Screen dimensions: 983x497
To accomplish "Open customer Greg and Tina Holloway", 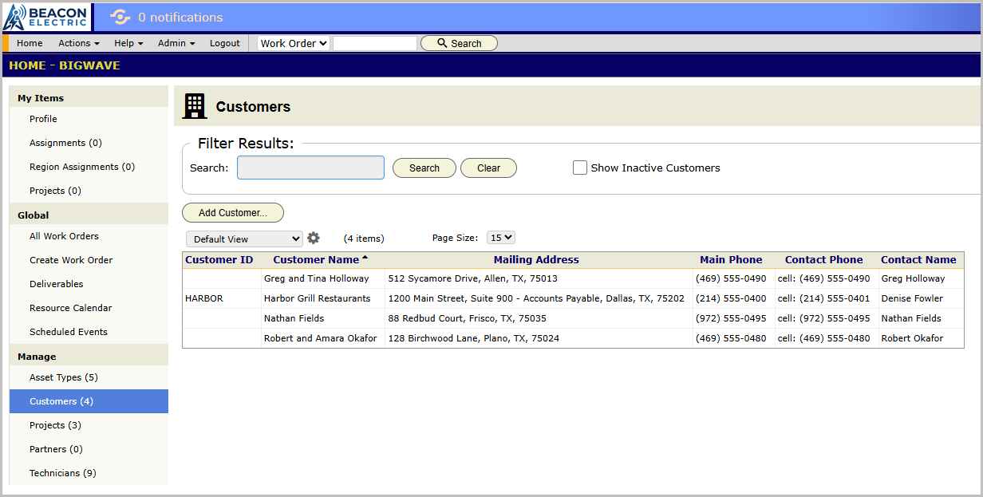I will [317, 278].
